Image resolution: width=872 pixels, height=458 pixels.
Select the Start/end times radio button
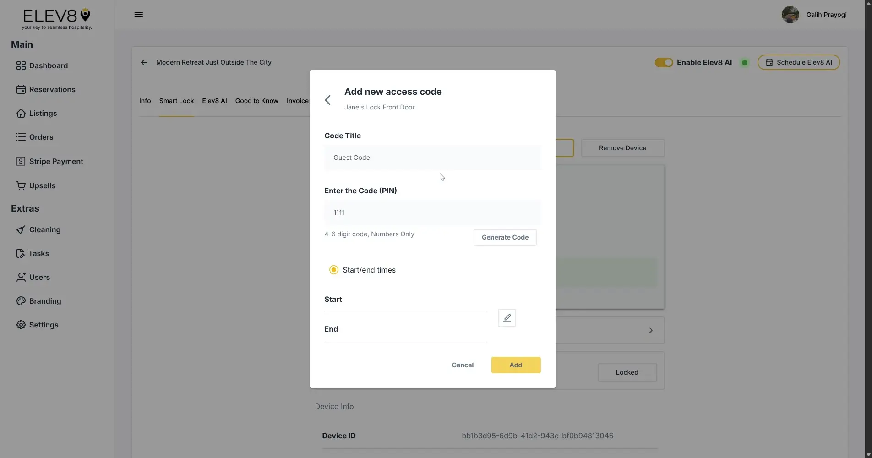333,270
